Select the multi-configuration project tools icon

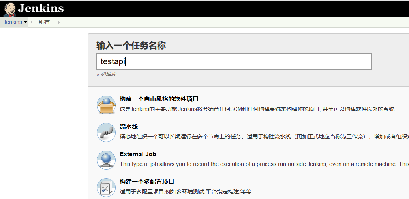106,188
